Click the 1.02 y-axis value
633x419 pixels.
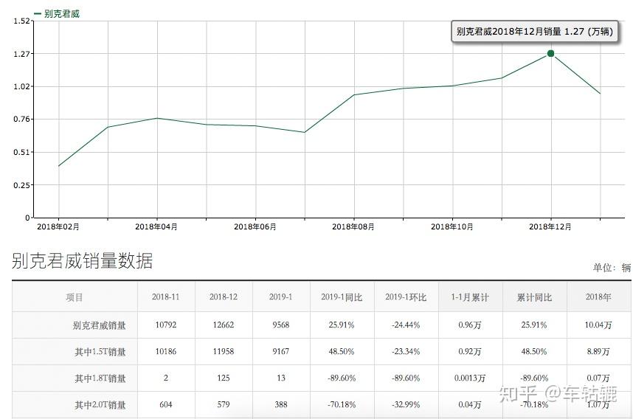pos(21,86)
